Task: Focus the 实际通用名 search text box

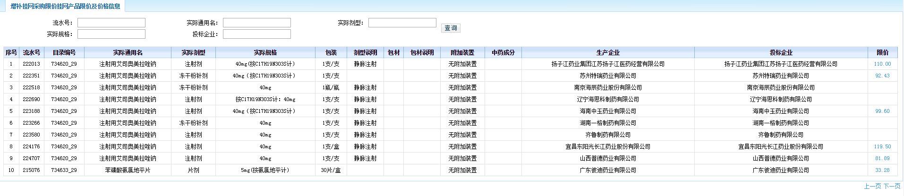Action: pyautogui.click(x=257, y=23)
